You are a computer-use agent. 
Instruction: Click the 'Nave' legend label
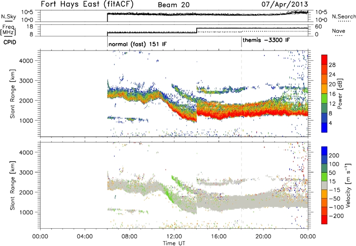pyautogui.click(x=338, y=31)
